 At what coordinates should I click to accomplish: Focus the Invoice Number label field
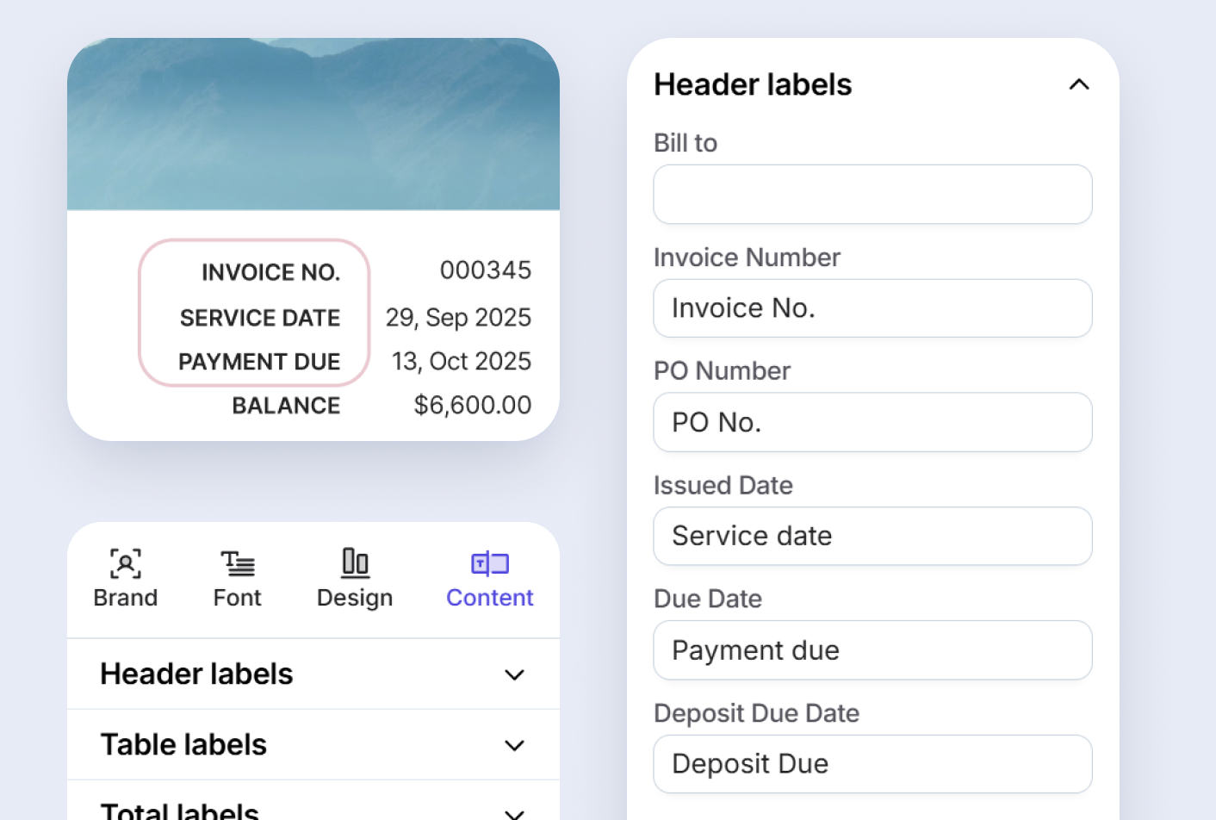(872, 308)
